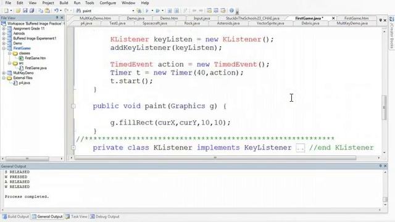This screenshot has width=395, height=222.
Task: Open the Project menu
Action: pos(48,3)
